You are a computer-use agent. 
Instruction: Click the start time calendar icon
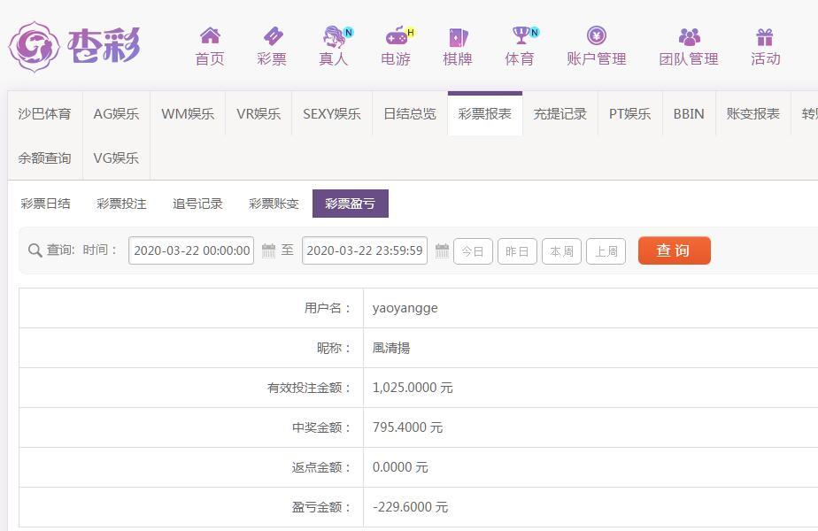pyautogui.click(x=268, y=250)
